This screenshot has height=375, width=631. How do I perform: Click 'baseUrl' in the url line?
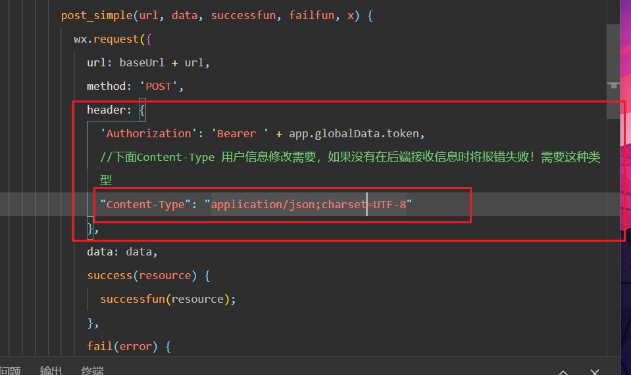[x=141, y=62]
